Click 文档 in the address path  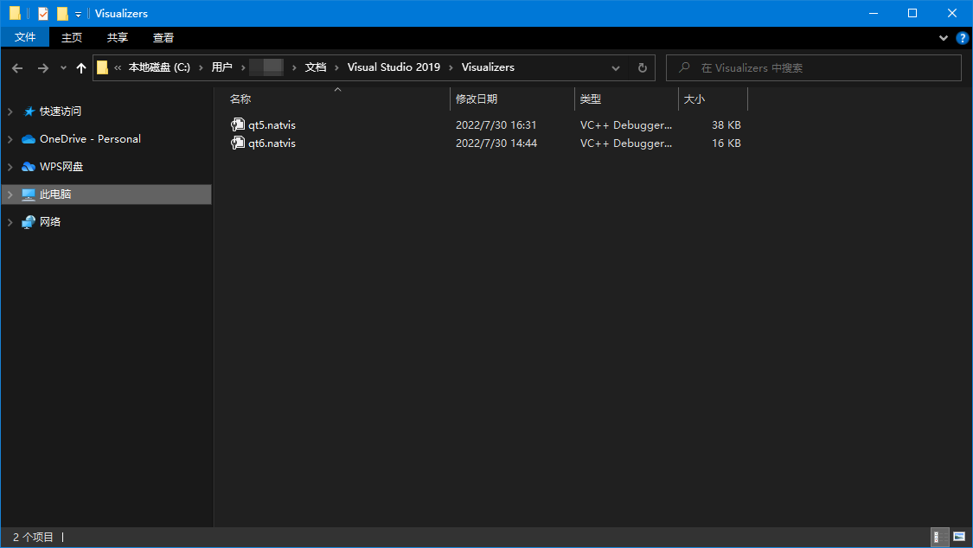coord(315,67)
